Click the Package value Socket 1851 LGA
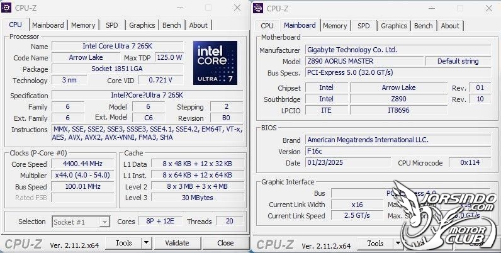 click(x=118, y=69)
